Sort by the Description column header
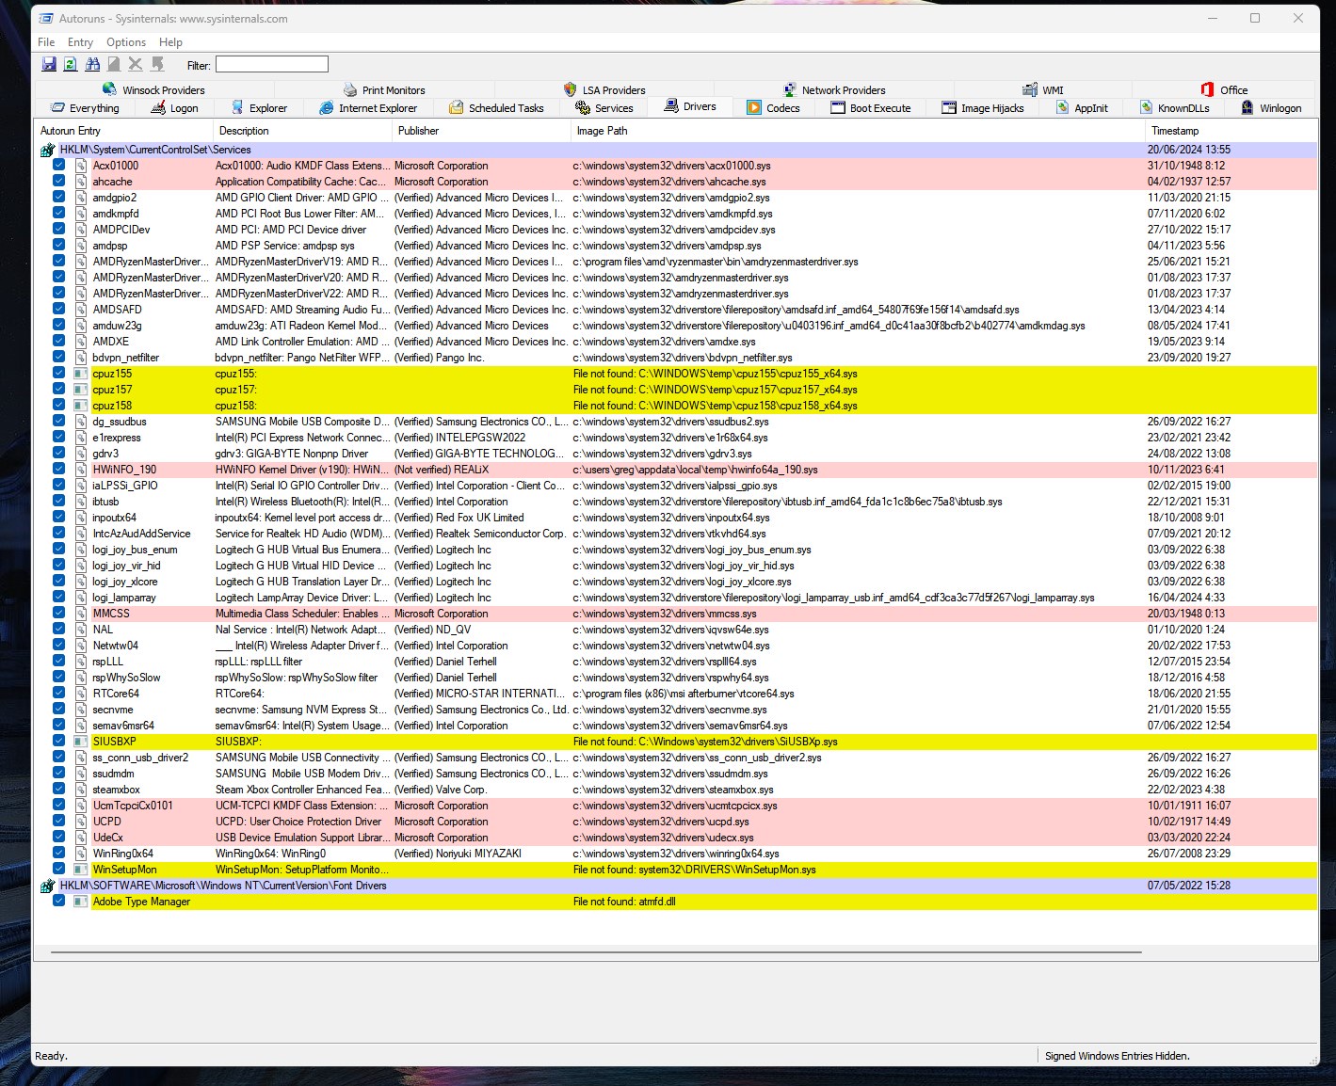The height and width of the screenshot is (1086, 1336). 302,131
